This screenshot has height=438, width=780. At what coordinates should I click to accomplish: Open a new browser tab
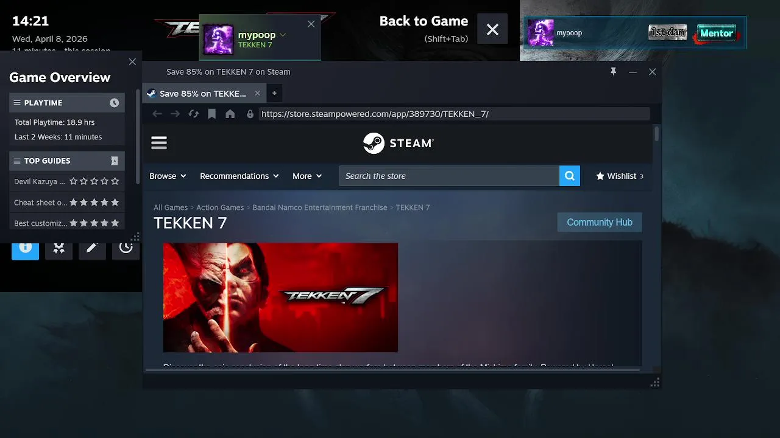[x=274, y=93]
